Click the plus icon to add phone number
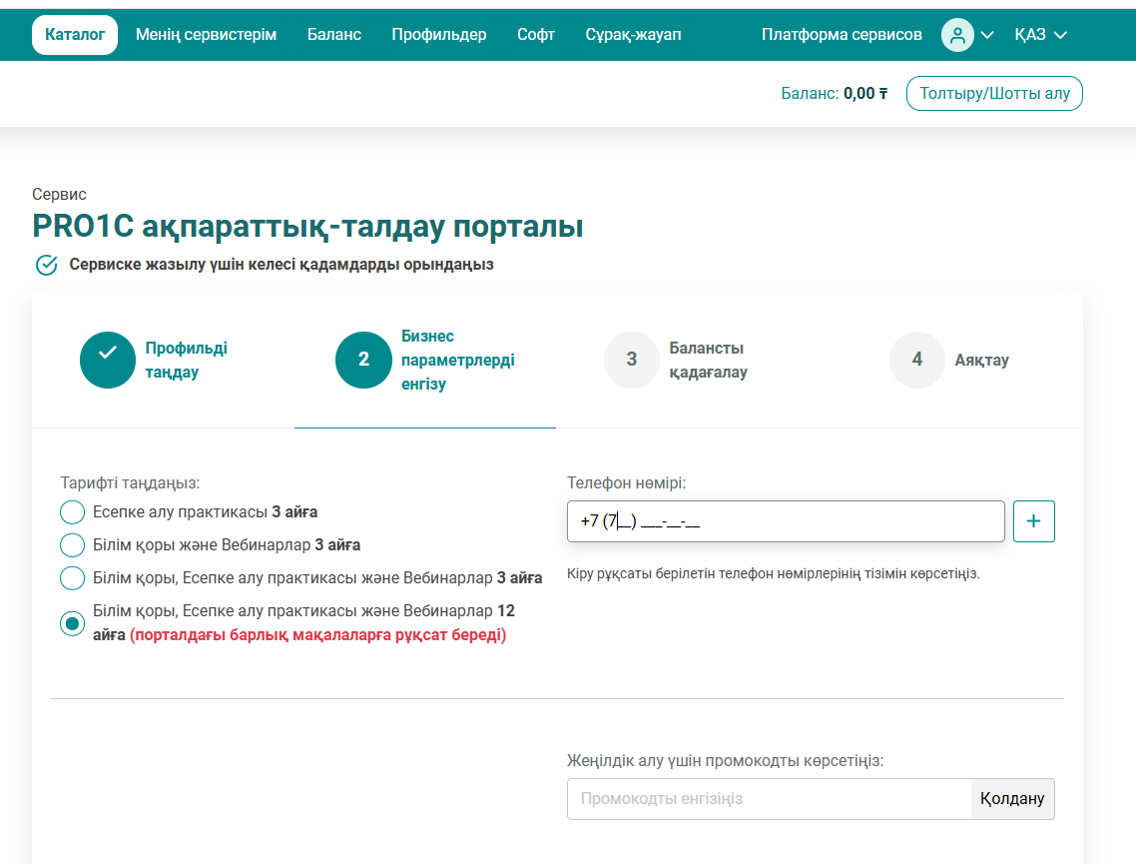 pyautogui.click(x=1033, y=521)
